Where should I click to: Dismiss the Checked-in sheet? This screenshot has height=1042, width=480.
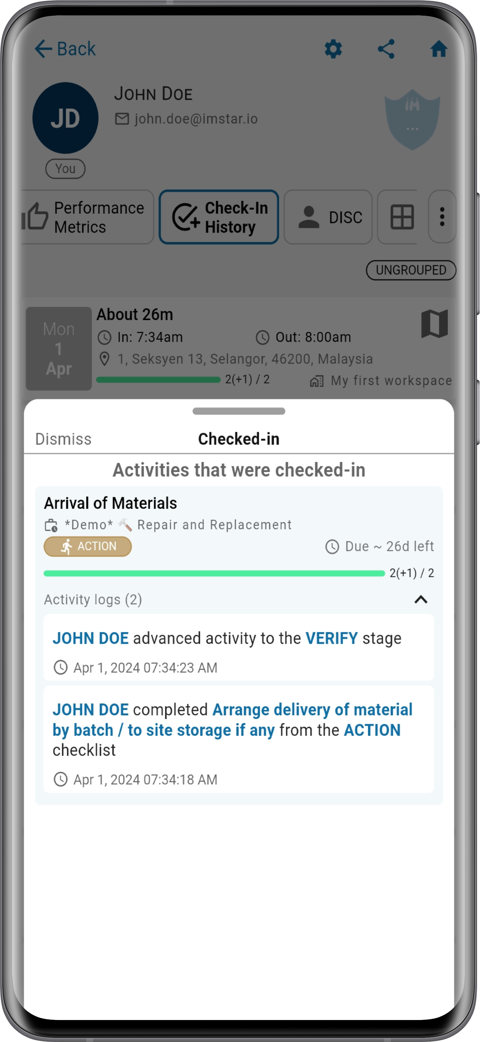63,439
